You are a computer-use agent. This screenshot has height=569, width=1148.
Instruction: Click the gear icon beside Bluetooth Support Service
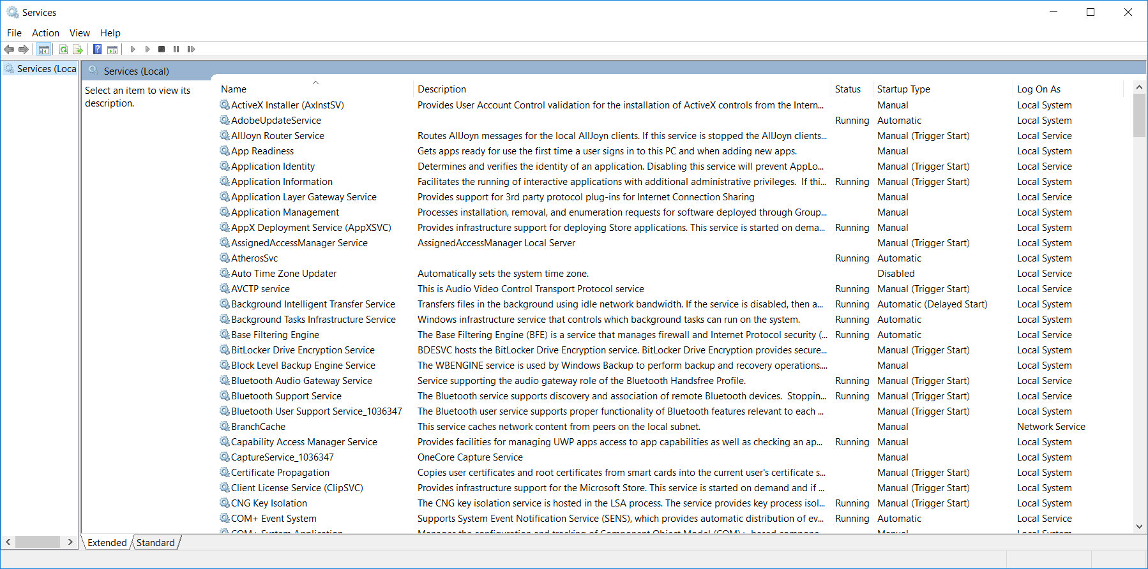click(225, 395)
